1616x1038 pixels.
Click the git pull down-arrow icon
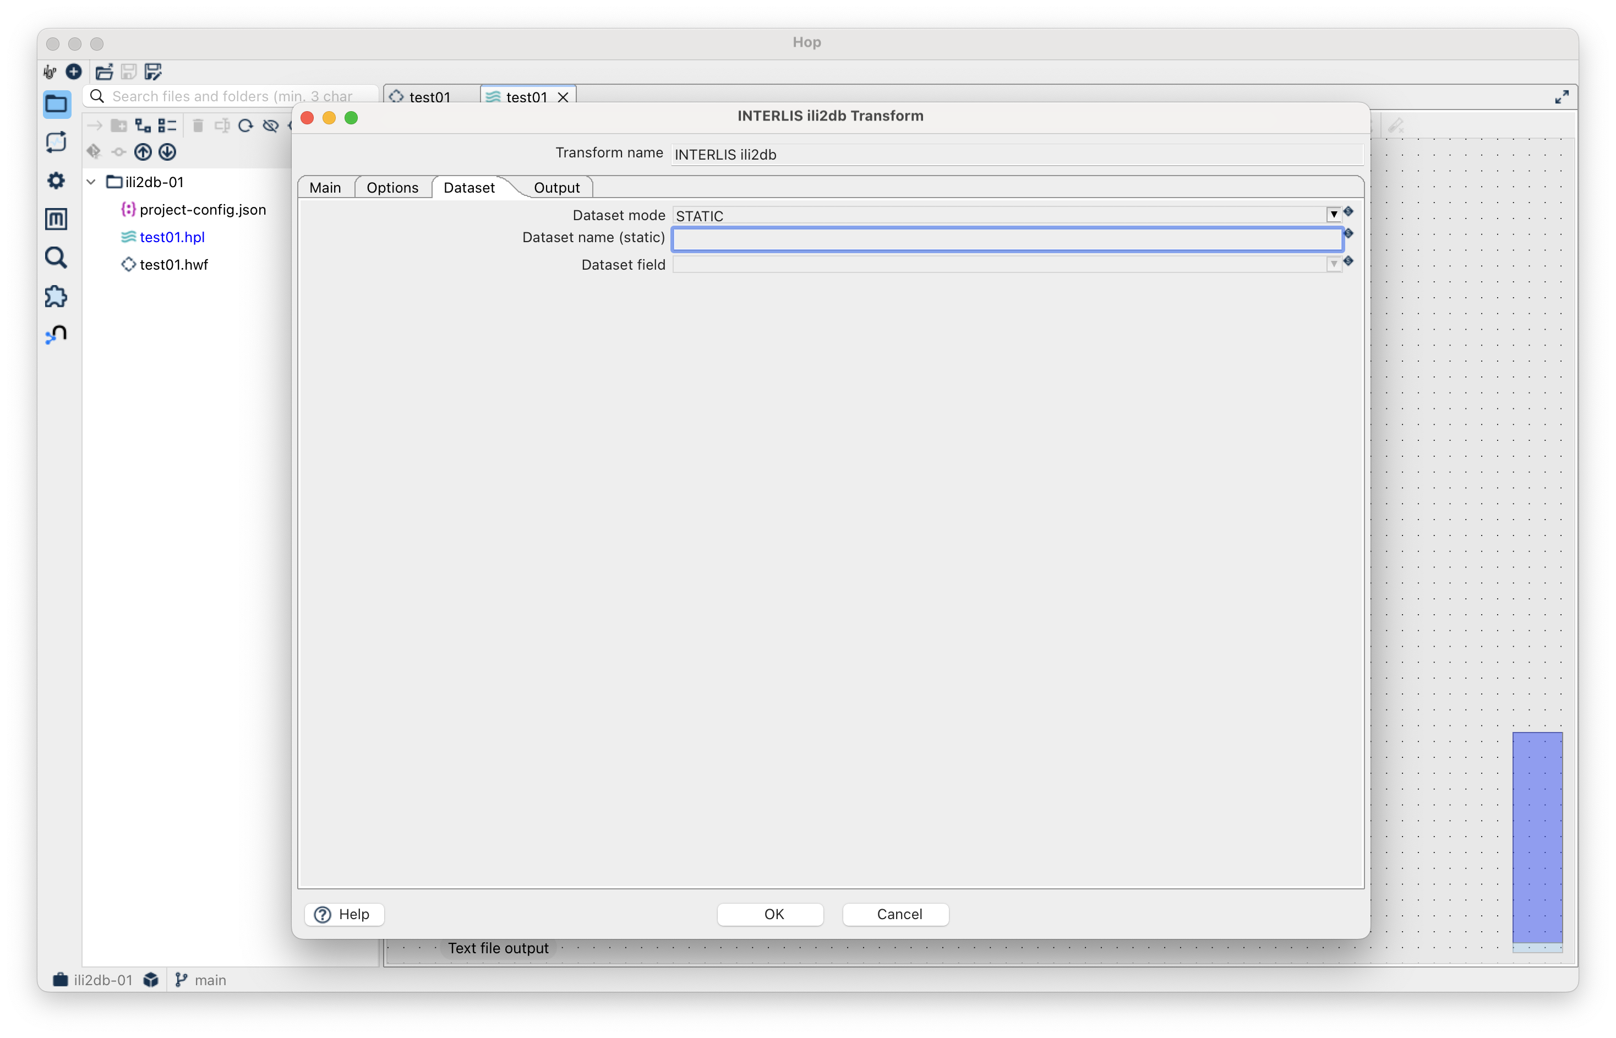coord(167,152)
